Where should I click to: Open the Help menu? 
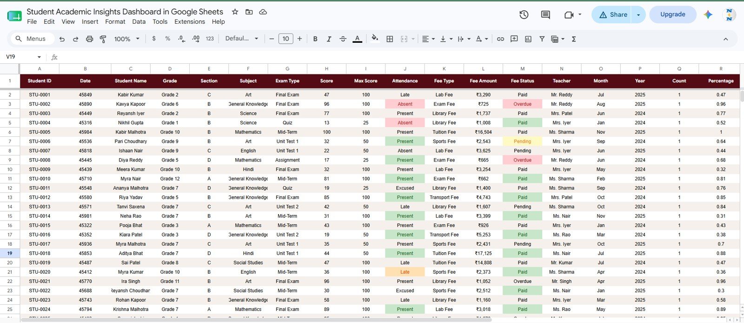[x=218, y=21]
